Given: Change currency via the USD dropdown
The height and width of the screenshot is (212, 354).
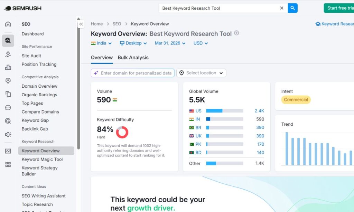Looking at the screenshot, I should point(200,43).
